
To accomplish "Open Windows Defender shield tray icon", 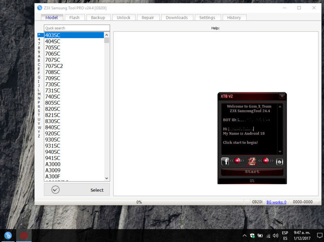I will coord(252,236).
